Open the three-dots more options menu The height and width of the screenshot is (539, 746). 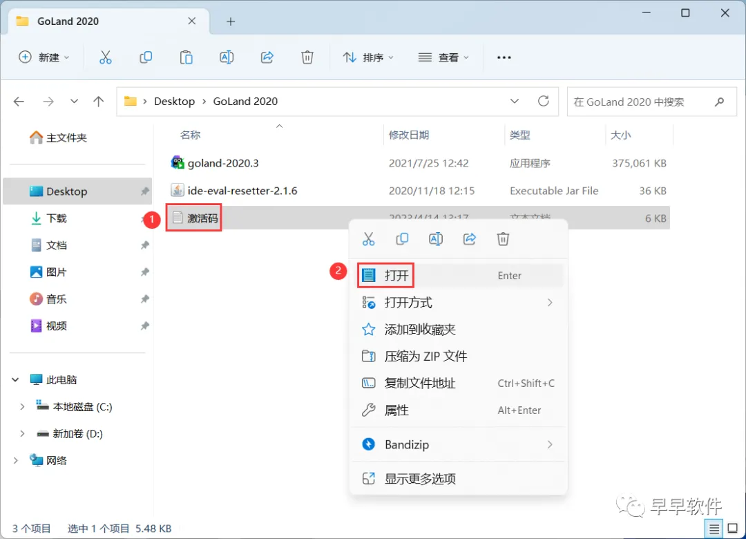tap(504, 57)
